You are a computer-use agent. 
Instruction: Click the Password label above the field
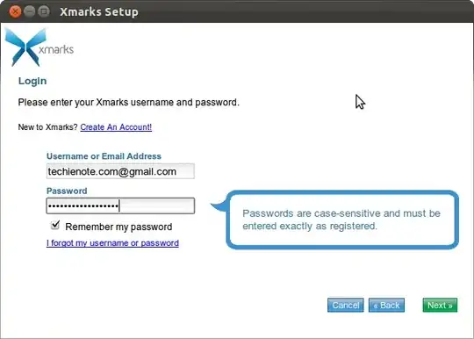point(67,191)
